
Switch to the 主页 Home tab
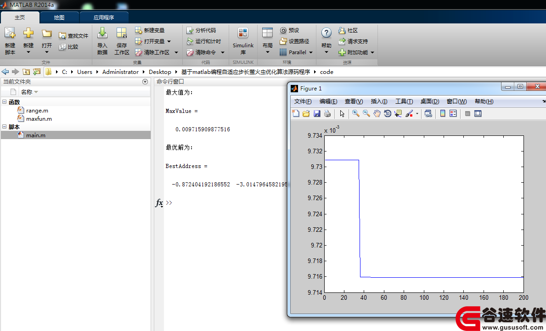click(20, 17)
